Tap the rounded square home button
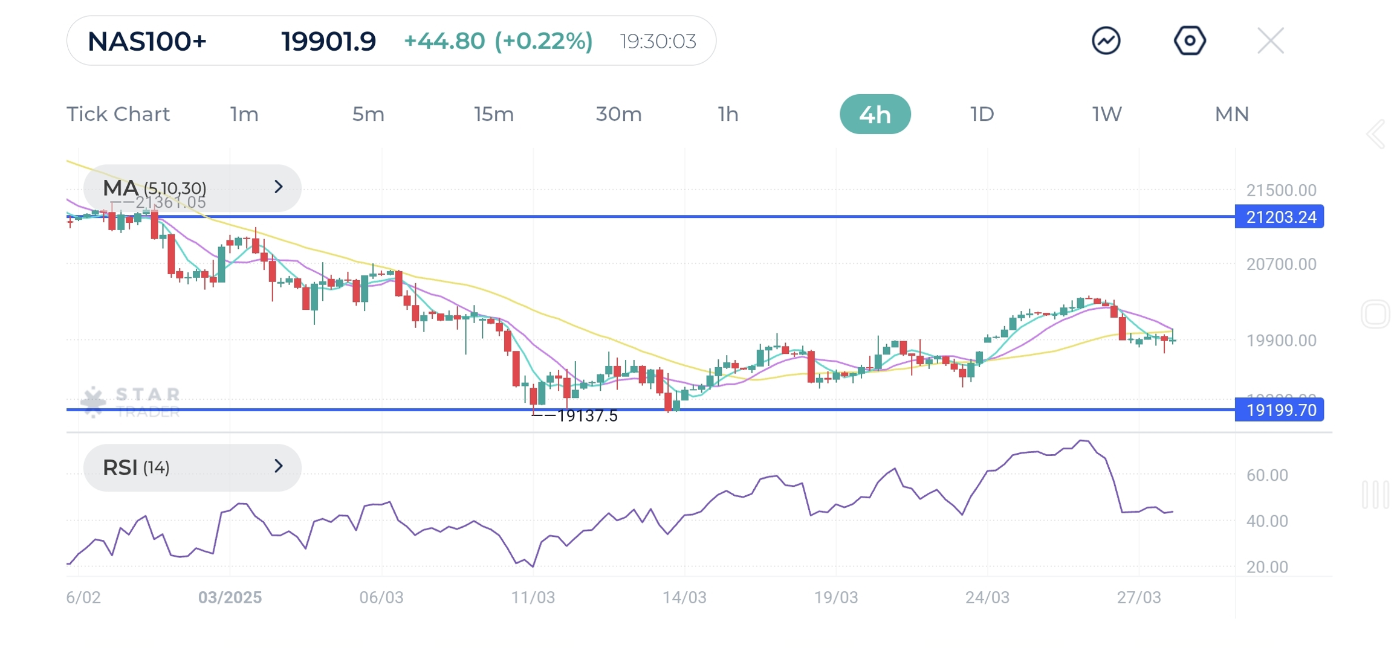 (x=1375, y=314)
